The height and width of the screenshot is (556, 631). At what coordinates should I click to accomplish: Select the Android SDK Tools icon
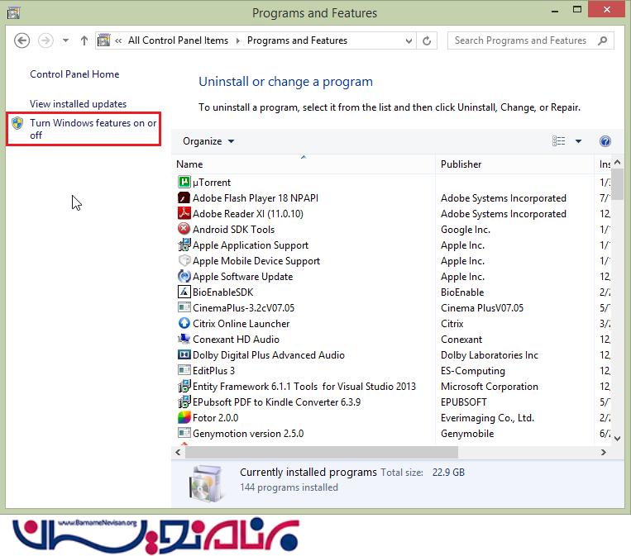point(184,230)
